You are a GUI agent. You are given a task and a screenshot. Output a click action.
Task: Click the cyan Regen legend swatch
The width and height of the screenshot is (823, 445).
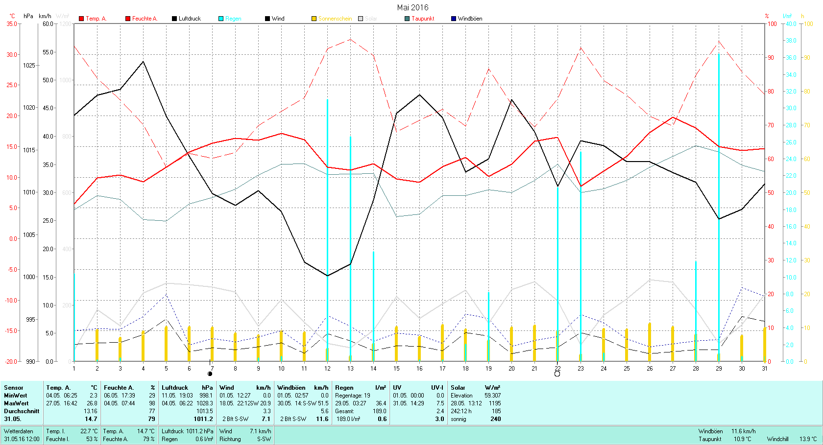[221, 19]
